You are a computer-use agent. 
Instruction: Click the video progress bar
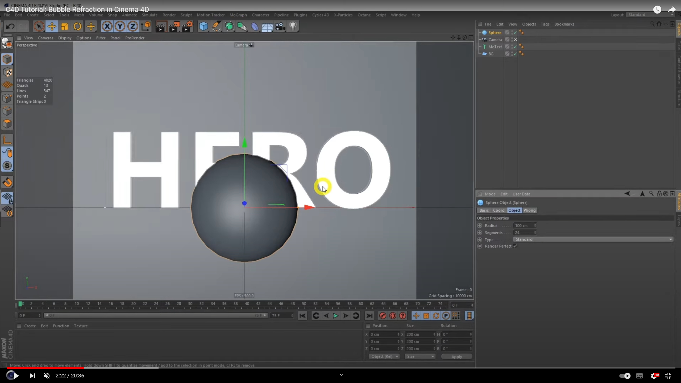coord(340,368)
